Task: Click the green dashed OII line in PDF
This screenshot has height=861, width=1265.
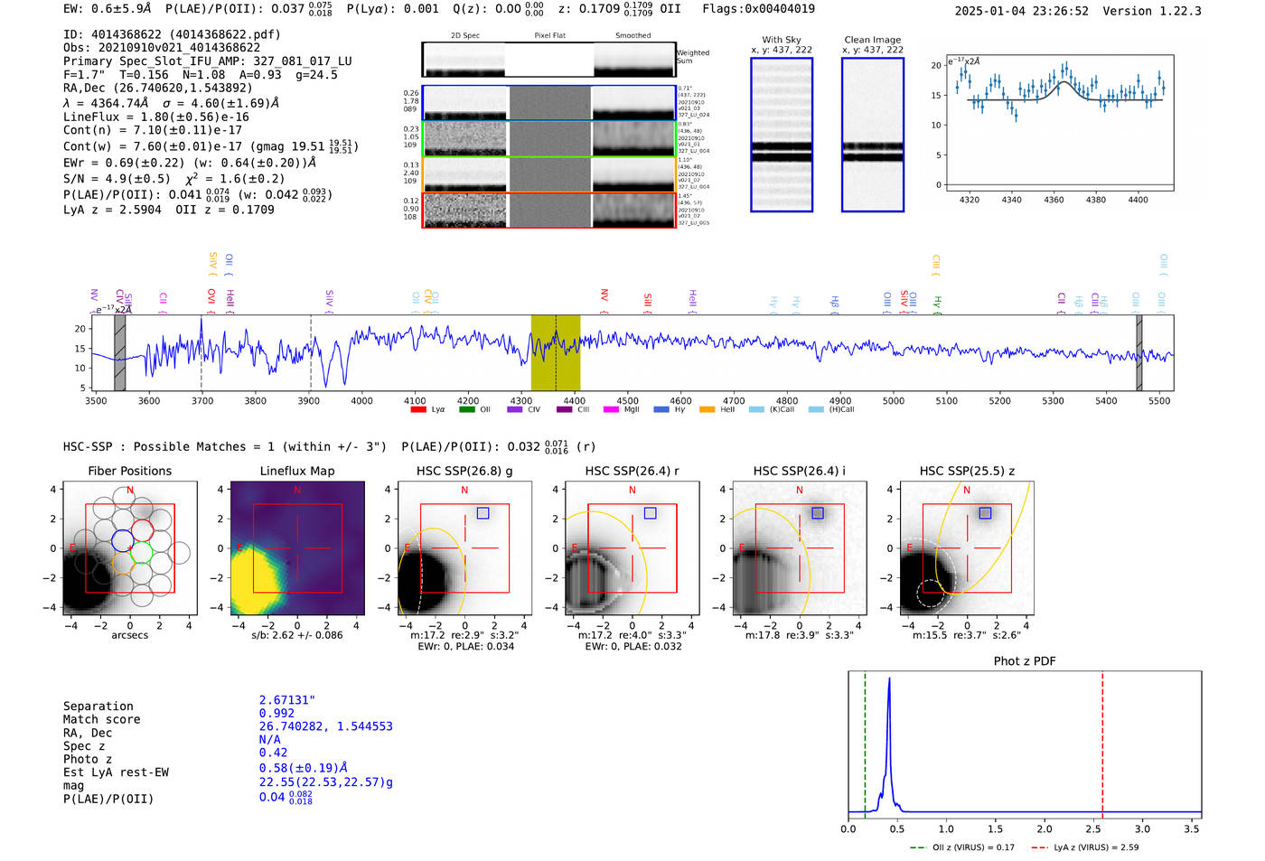Action: (x=865, y=744)
